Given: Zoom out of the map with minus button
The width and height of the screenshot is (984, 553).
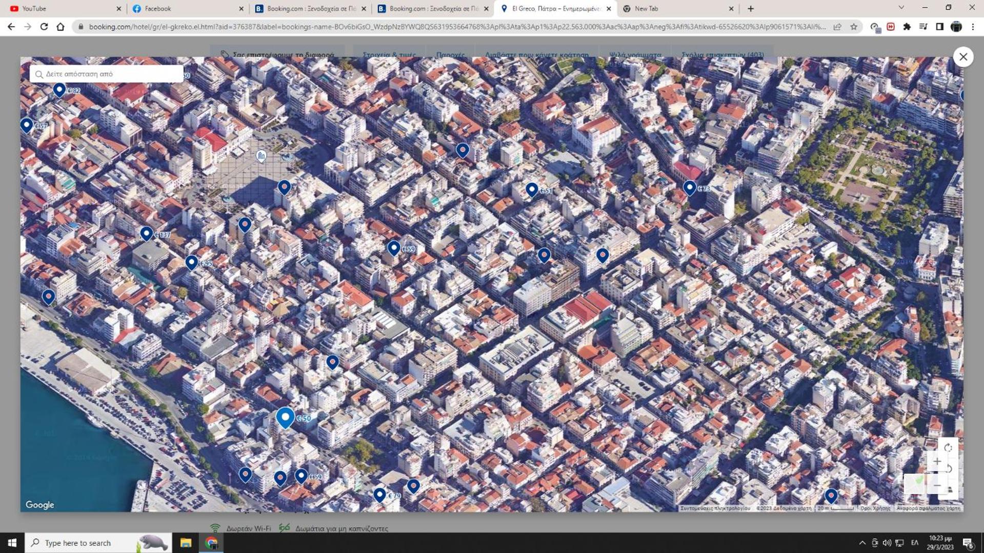Looking at the screenshot, I should [937, 485].
